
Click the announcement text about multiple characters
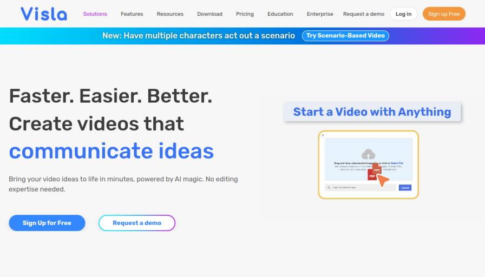199,36
